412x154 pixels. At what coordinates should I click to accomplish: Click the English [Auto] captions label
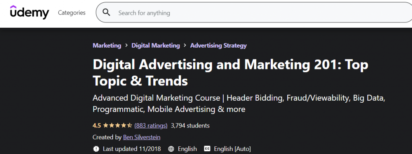(232, 149)
